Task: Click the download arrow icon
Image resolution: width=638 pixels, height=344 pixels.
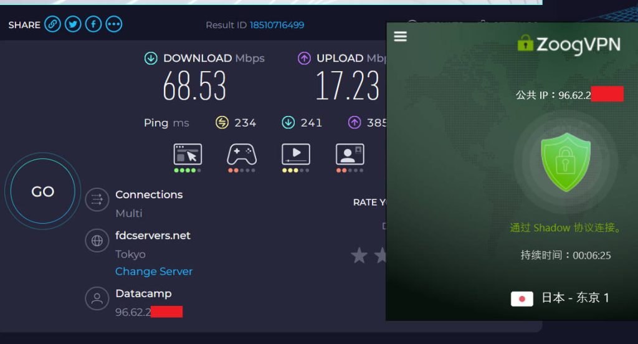Action: (x=151, y=59)
